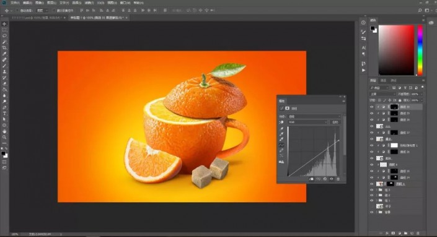This screenshot has height=237, width=437.
Task: Open the 不透明度 opacity dropdown
Action: click(421, 94)
